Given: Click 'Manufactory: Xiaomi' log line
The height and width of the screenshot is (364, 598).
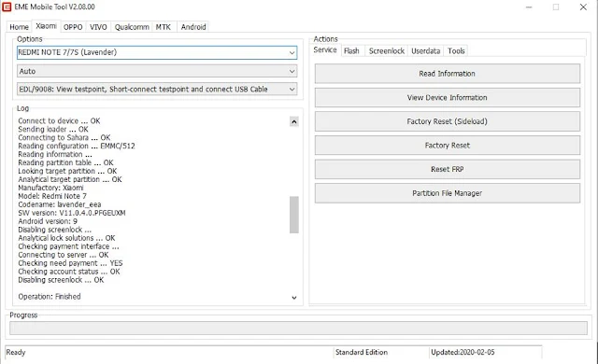Looking at the screenshot, I should (50, 188).
